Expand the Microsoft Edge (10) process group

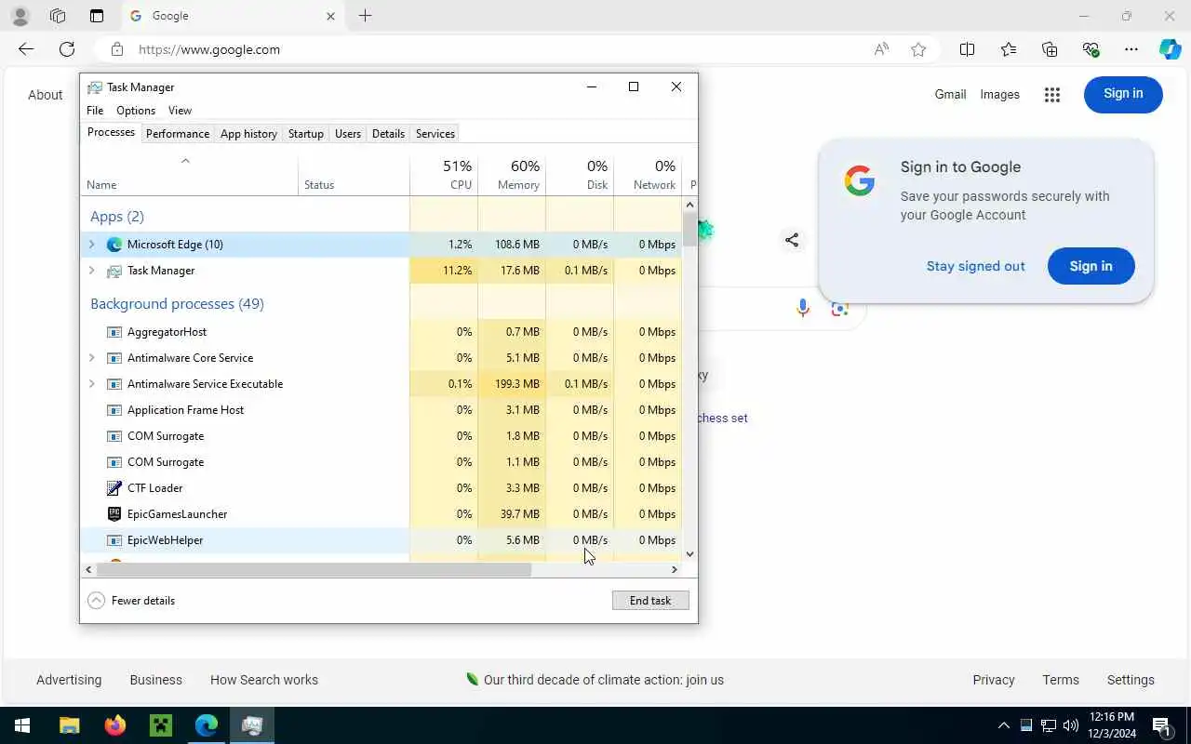pos(91,245)
